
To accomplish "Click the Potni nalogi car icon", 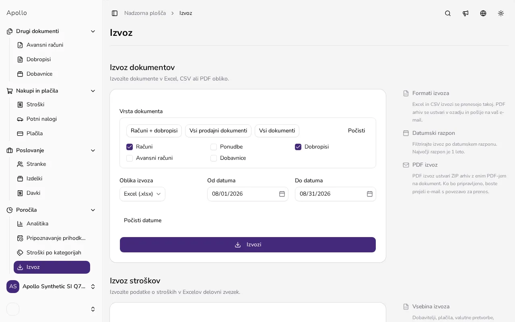I will point(20,119).
